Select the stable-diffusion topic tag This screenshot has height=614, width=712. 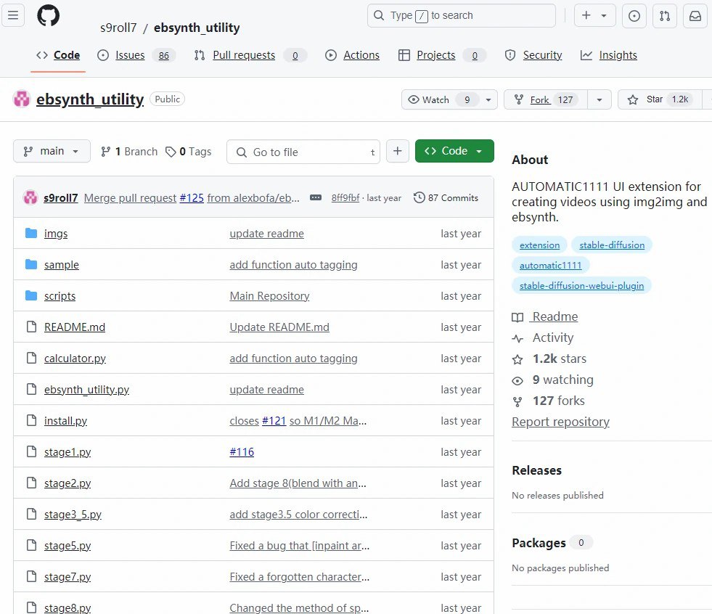(x=612, y=245)
